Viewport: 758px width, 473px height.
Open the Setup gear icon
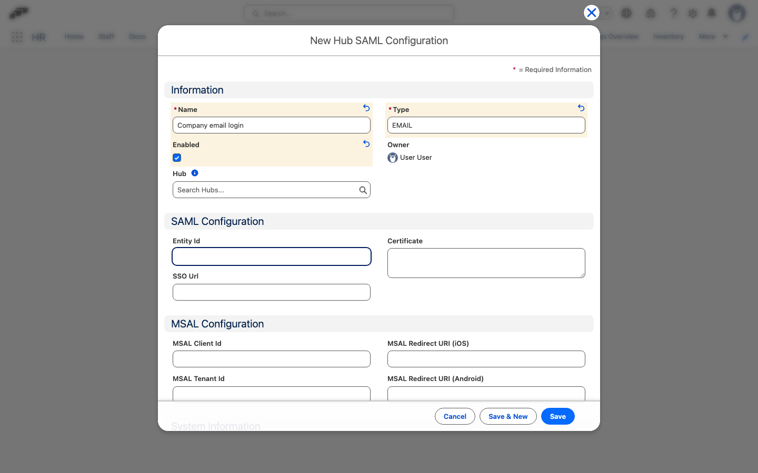pos(693,13)
